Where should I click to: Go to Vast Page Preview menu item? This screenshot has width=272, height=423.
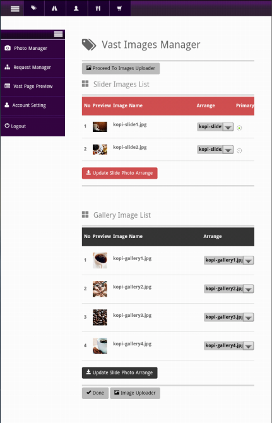[33, 86]
